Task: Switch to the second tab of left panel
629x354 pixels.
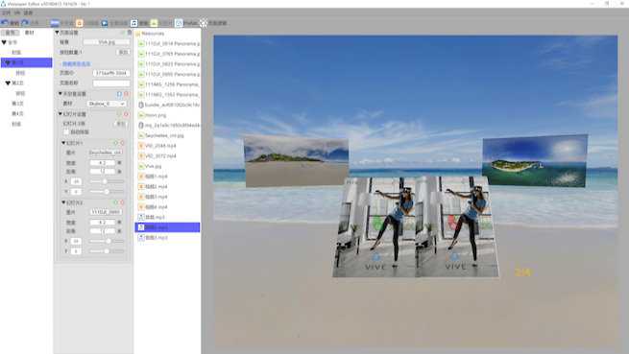Action: pyautogui.click(x=30, y=33)
